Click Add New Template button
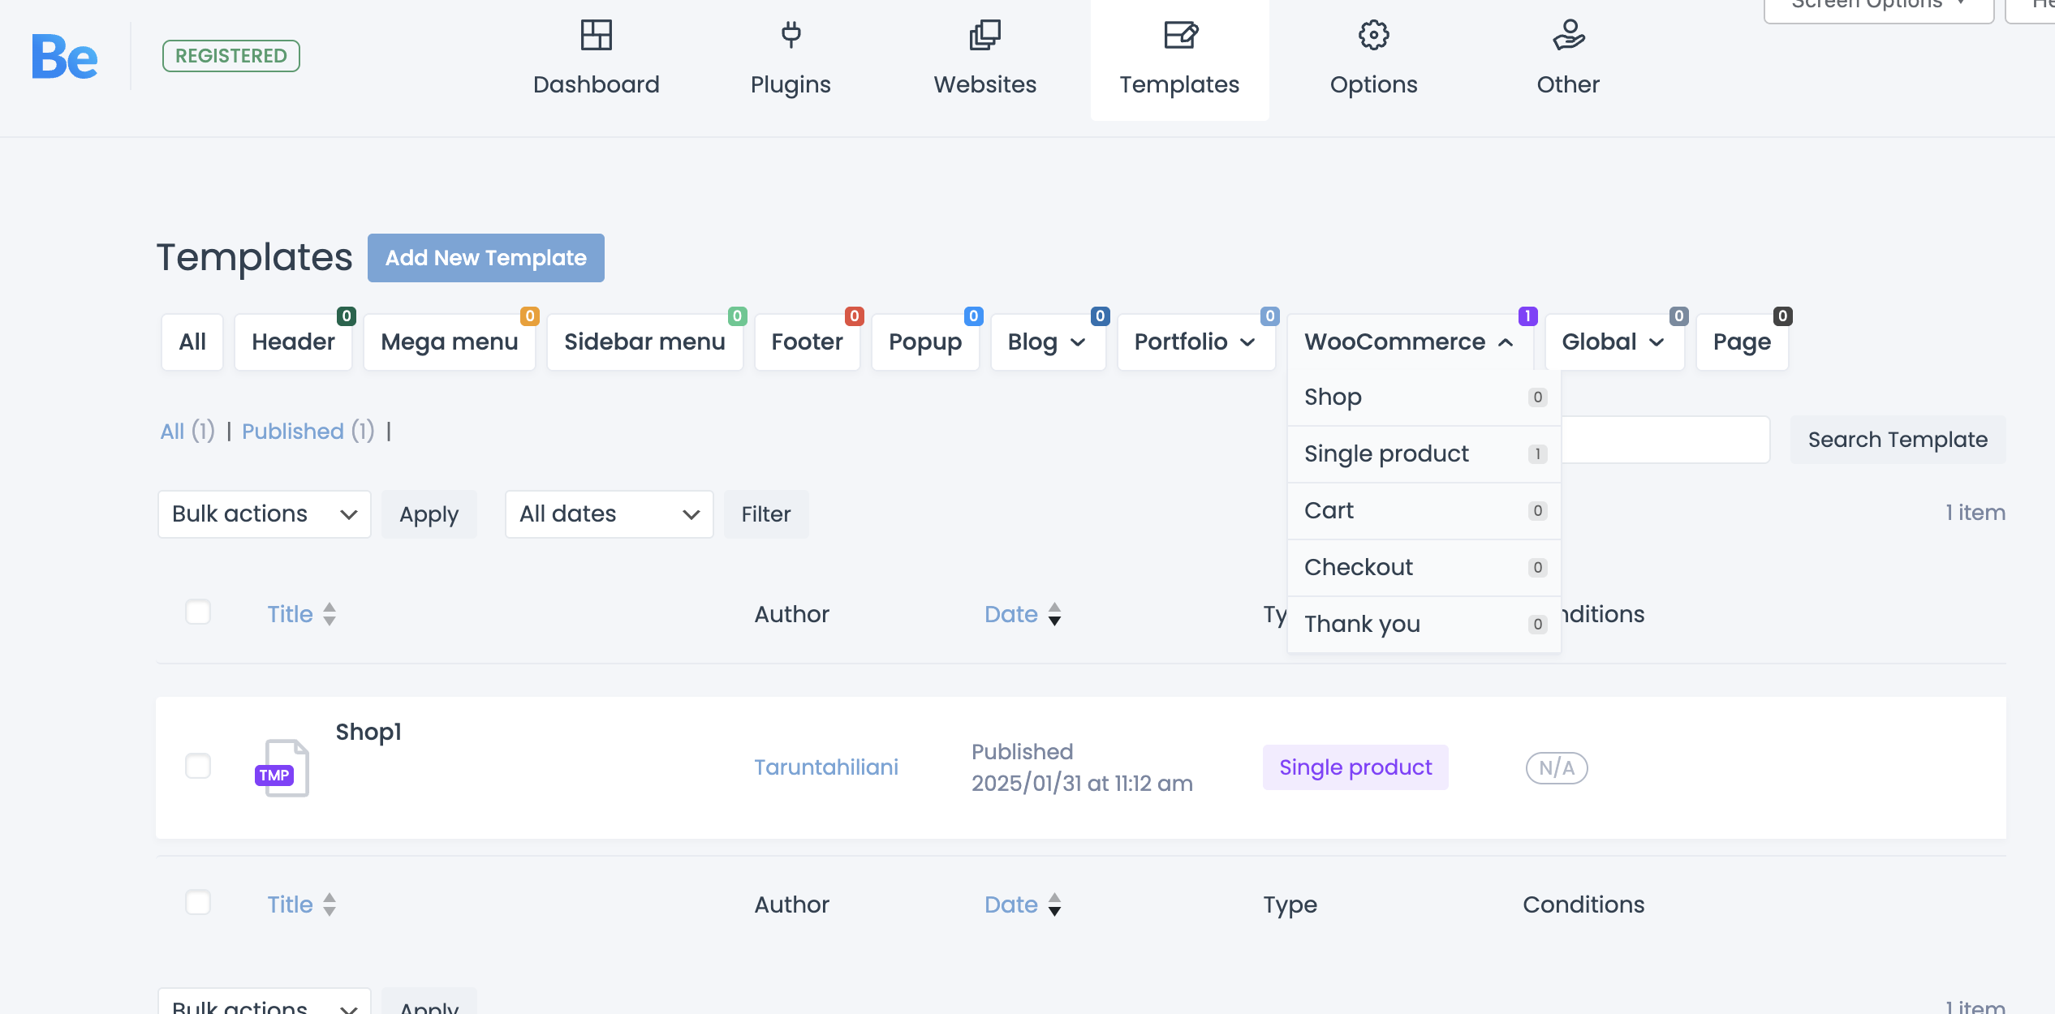This screenshot has width=2055, height=1014. click(485, 258)
